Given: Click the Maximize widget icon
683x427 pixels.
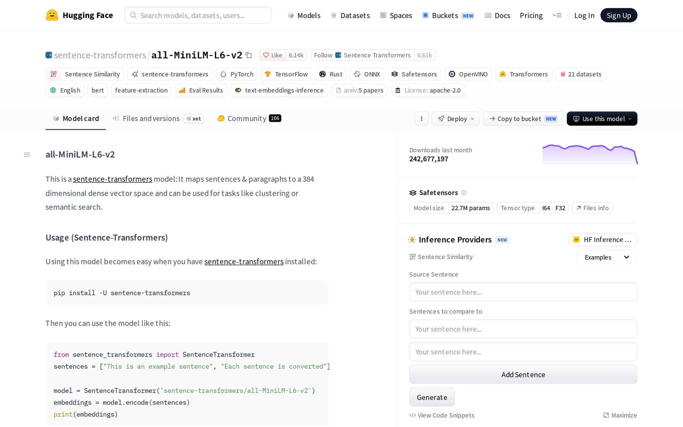Looking at the screenshot, I should (606, 415).
